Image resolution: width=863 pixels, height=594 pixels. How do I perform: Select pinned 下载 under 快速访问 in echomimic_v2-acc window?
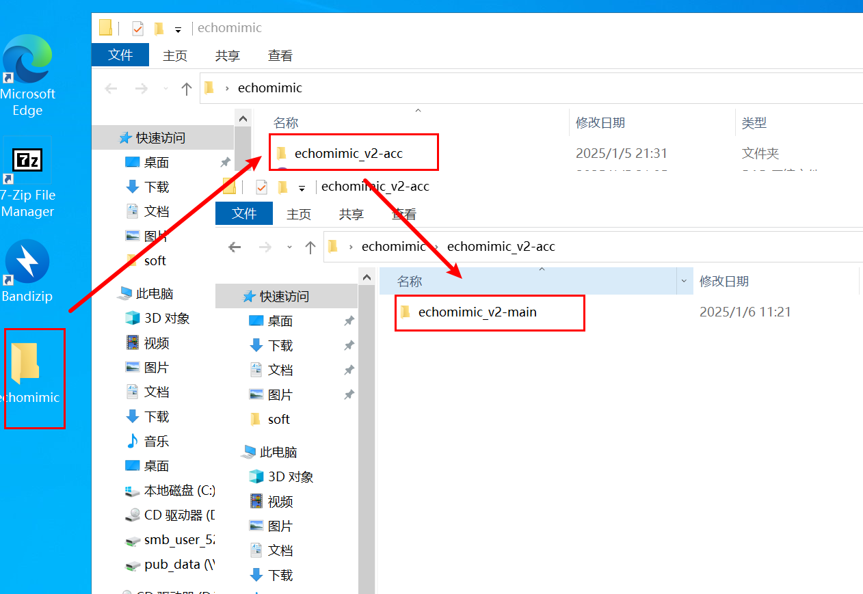click(280, 345)
